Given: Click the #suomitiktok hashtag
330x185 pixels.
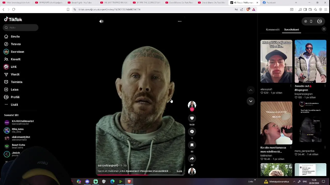Looking at the screenshot, I should [x=161, y=171].
